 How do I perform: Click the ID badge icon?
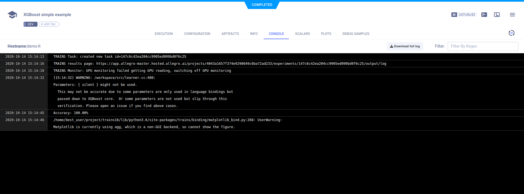(x=454, y=15)
